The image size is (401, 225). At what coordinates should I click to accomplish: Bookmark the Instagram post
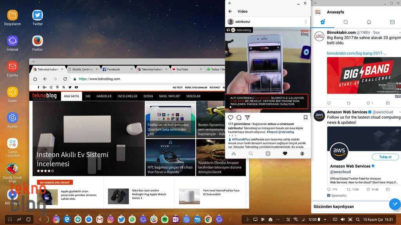(305, 118)
